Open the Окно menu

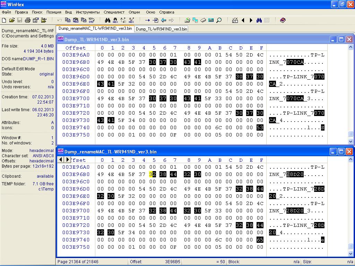(x=150, y=12)
